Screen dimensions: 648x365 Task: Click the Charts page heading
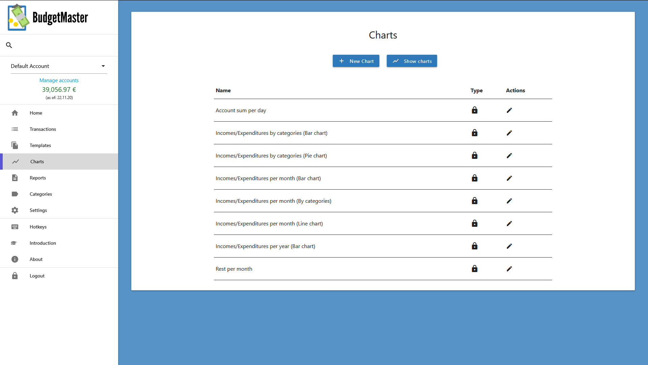383,35
